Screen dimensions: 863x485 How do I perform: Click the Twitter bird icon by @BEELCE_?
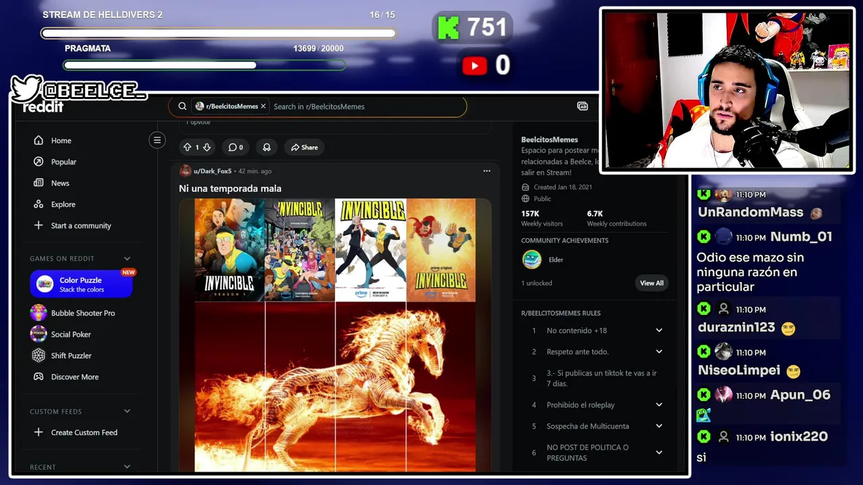click(x=26, y=89)
